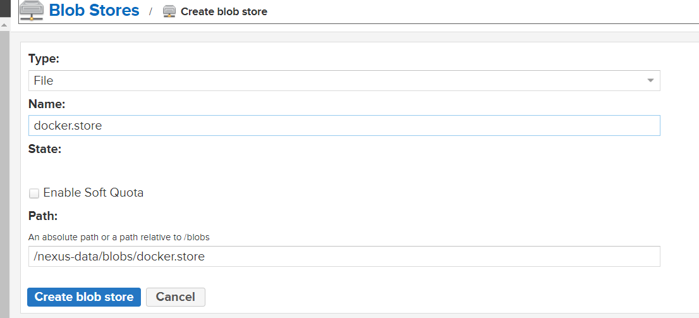Image resolution: width=699 pixels, height=318 pixels.
Task: Click the Create blob store breadcrumb text
Action: 224,12
